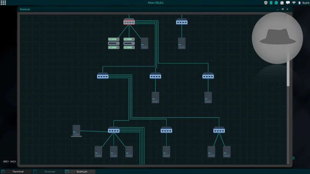Click the ScanLan window title text
Viewport: 310px width, 174px height.
(25, 9)
